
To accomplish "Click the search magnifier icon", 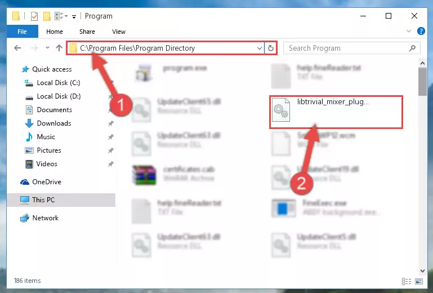I will coord(412,48).
